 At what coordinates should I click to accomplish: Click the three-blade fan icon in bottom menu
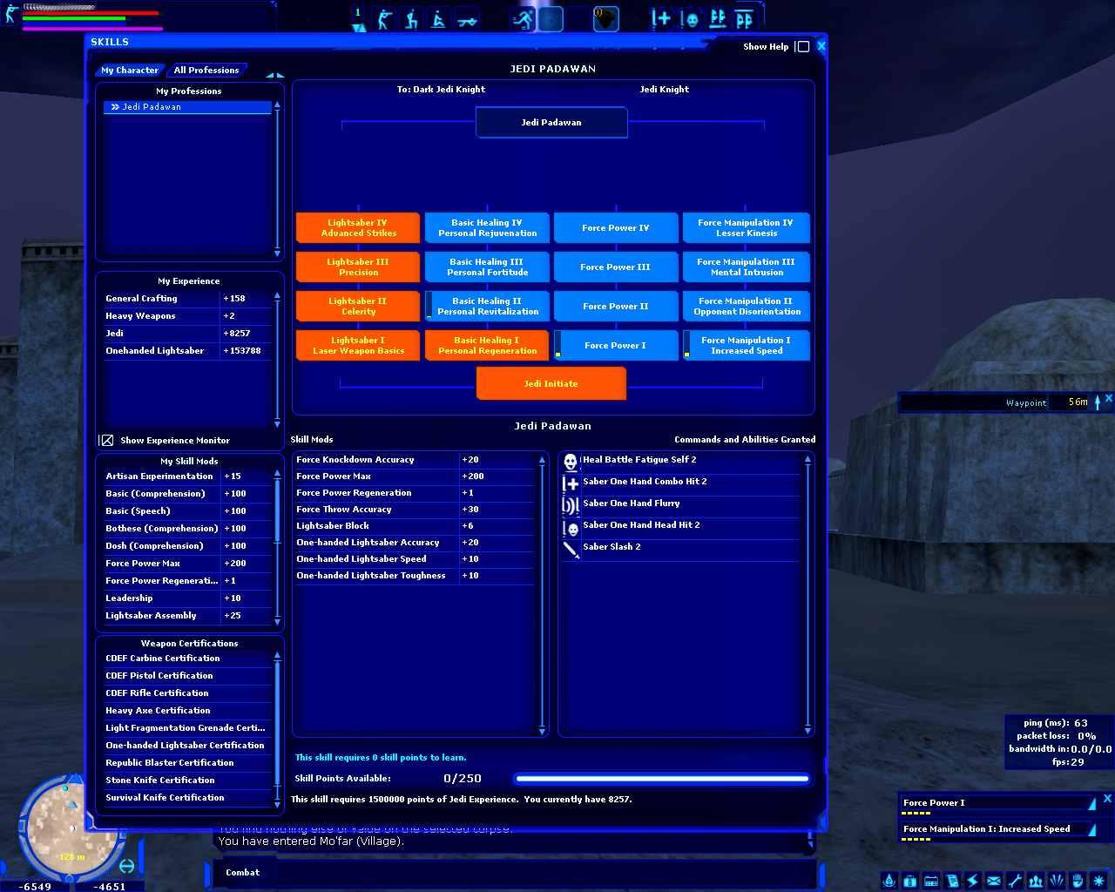1057,881
